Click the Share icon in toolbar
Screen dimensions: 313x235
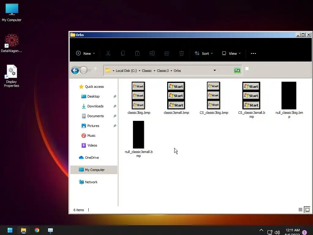pyautogui.click(x=167, y=53)
